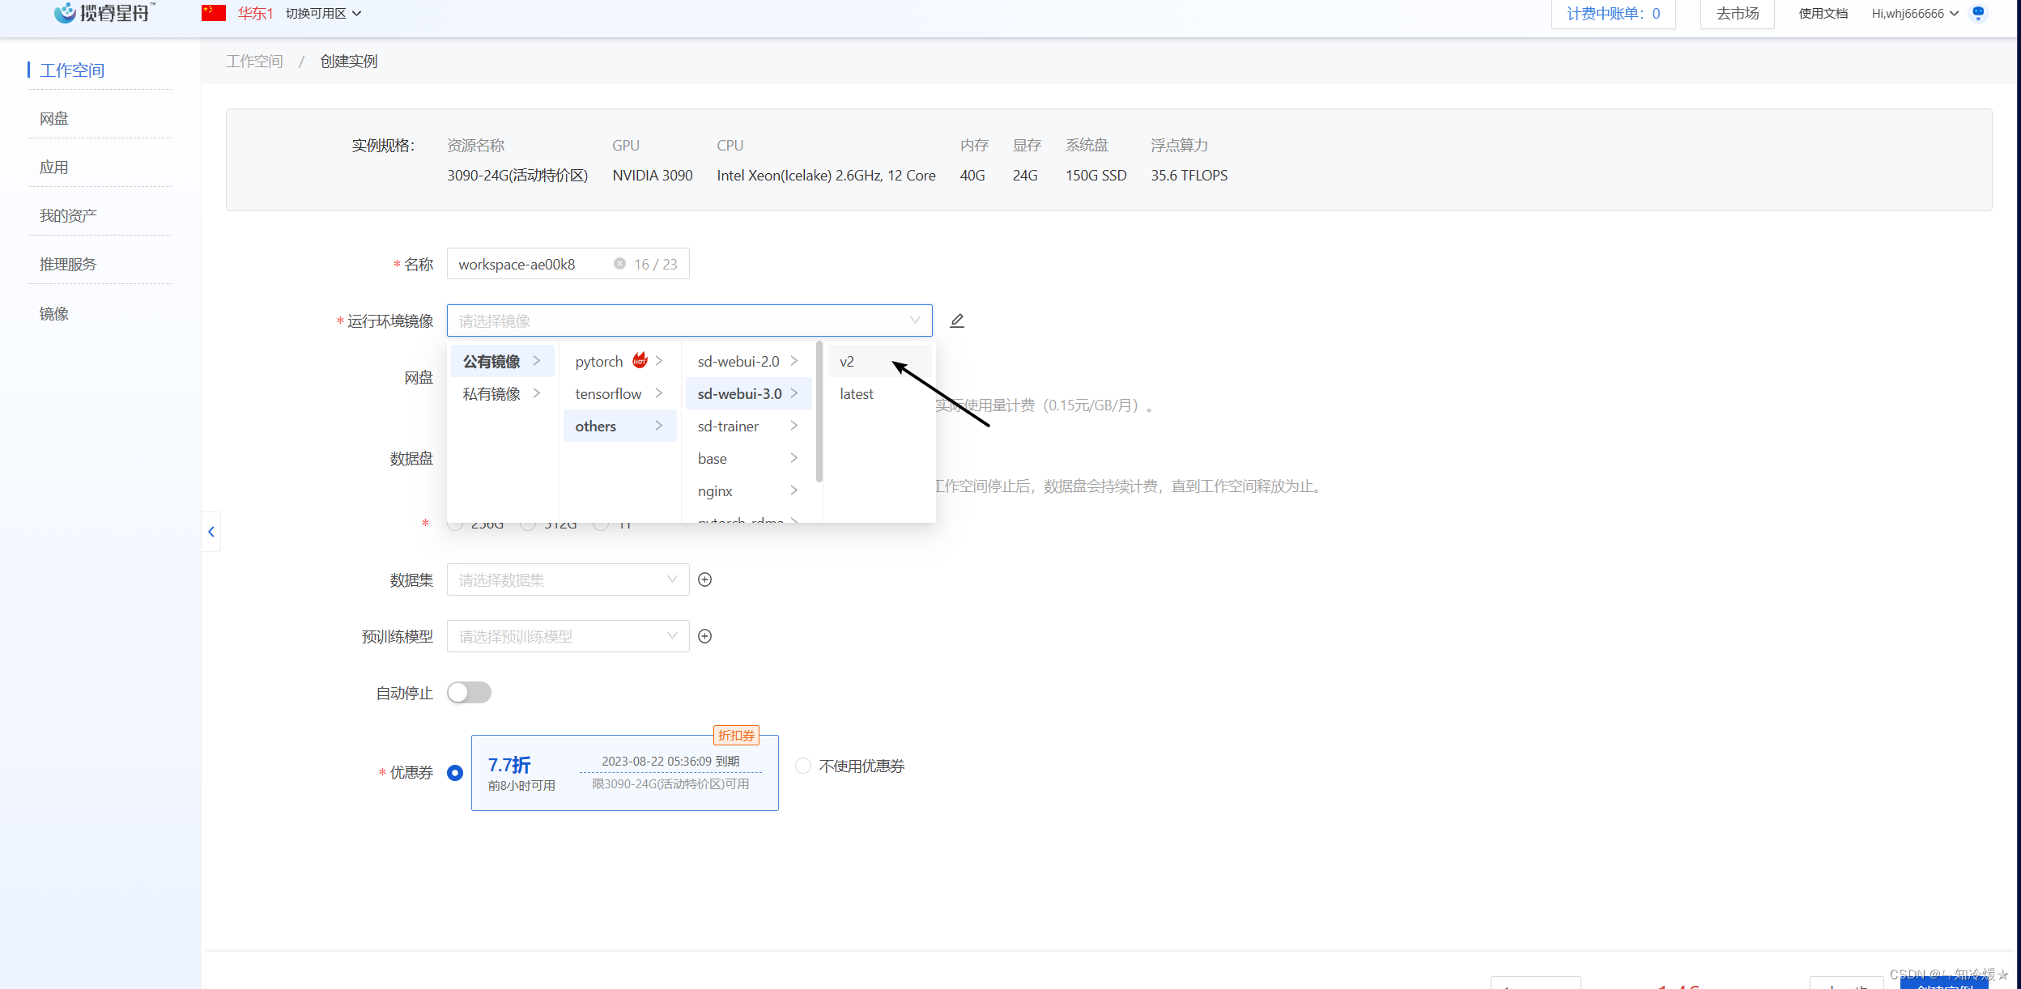
Task: Click the plus icon next to 预训练模型 dropdown
Action: pyautogui.click(x=704, y=636)
